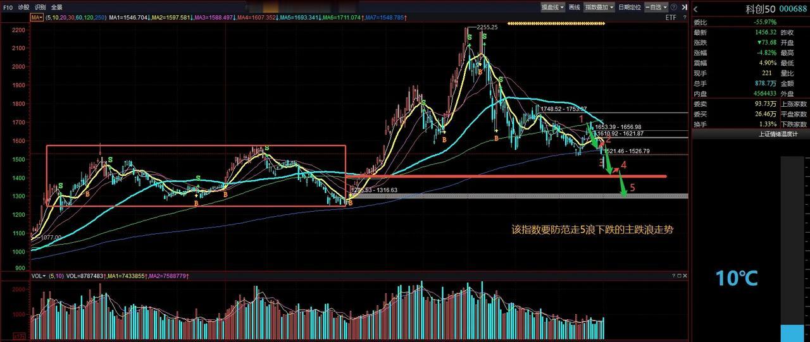Click the question mark next to ETF
The width and height of the screenshot is (810, 342).
(685, 18)
